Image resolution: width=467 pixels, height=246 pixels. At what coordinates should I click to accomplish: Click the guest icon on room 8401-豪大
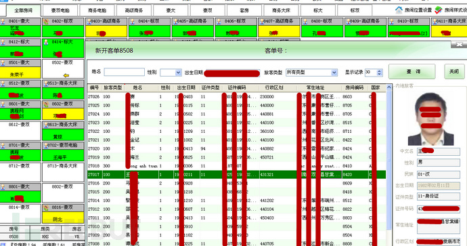3,22
